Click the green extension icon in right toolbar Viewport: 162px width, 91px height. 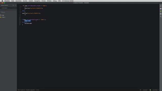tap(161, 11)
